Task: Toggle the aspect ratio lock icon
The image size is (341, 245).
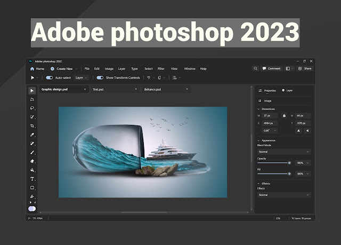Action: point(284,116)
